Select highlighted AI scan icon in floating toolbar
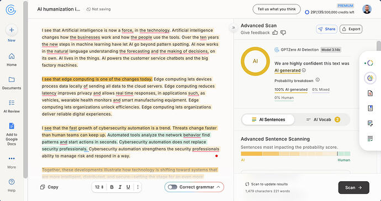Image resolution: width=381 pixels, height=201 pixels. click(370, 78)
